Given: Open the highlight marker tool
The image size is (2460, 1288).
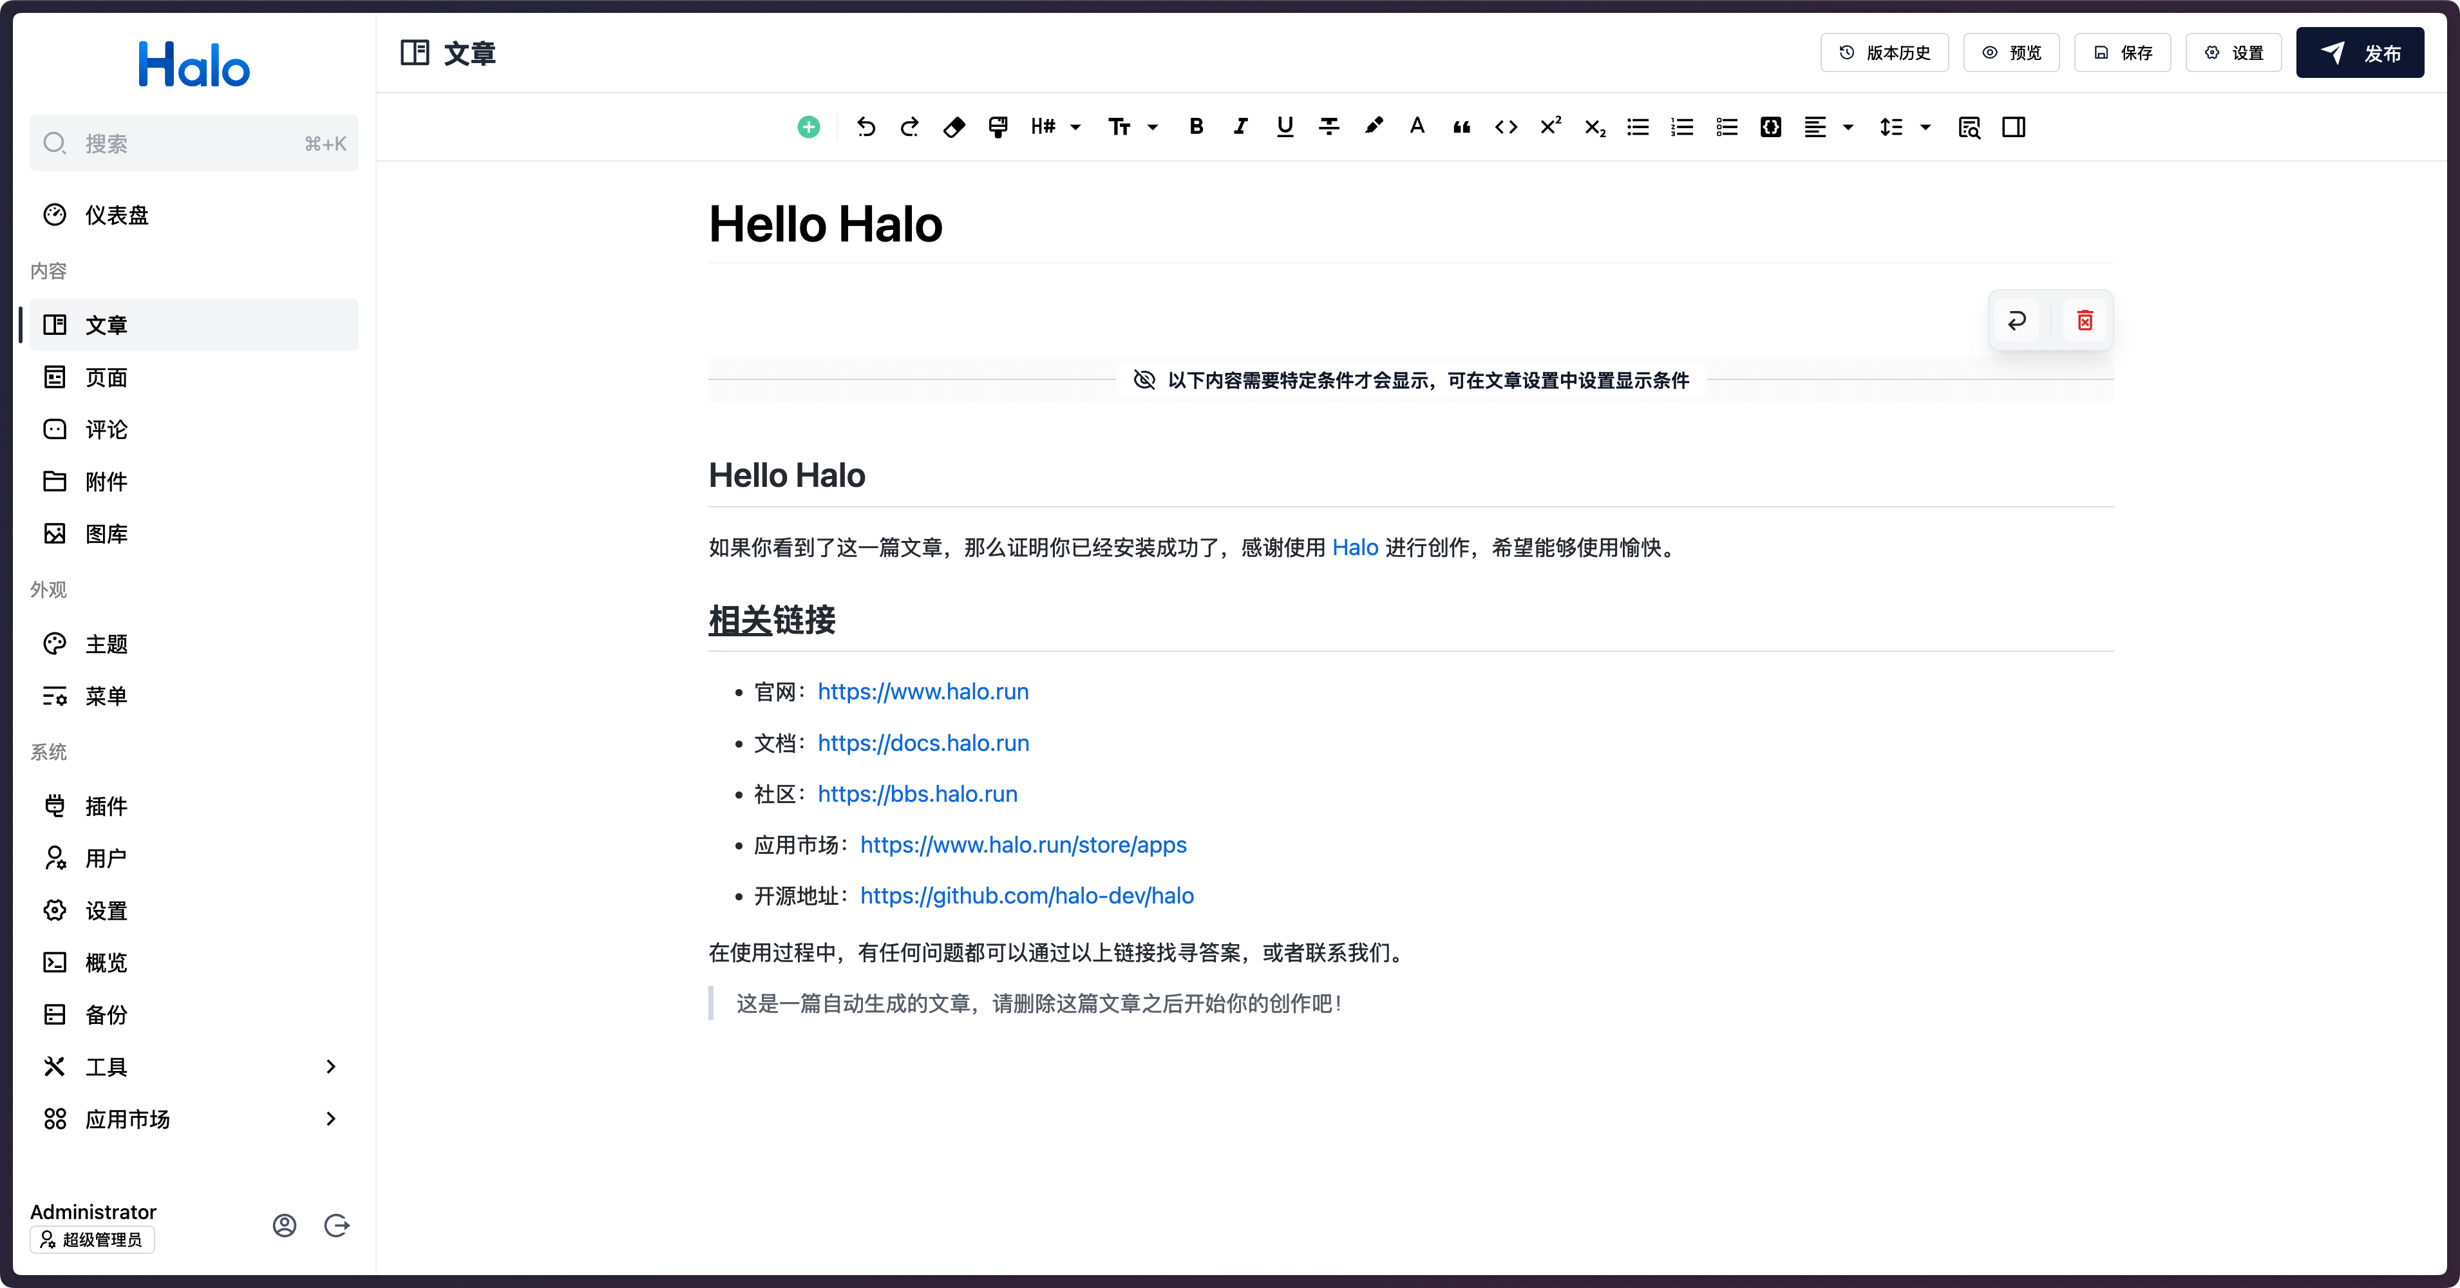Looking at the screenshot, I should coord(1373,127).
